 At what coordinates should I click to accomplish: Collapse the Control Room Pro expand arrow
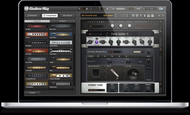161,54
